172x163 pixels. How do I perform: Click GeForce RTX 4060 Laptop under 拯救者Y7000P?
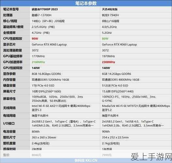(x=49, y=45)
